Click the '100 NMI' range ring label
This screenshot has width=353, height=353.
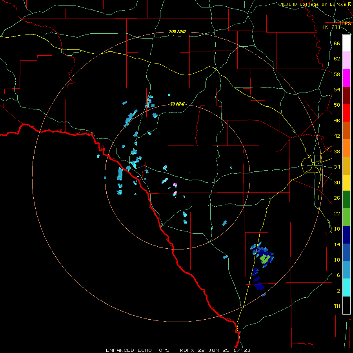[177, 31]
